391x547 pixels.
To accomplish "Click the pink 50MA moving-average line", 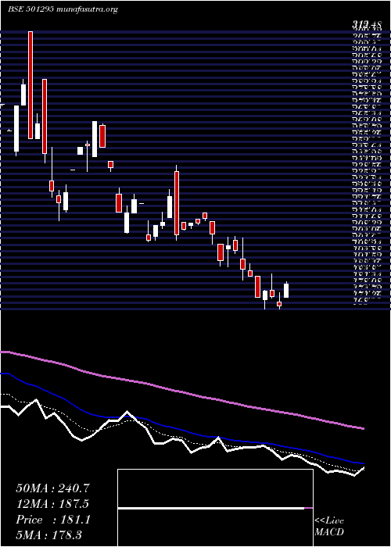I will pos(181,391).
